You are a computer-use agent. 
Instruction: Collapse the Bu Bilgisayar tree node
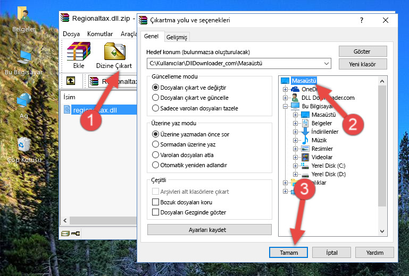click(x=285, y=106)
